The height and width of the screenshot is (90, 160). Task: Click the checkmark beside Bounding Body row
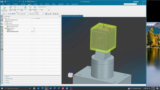tap(34, 31)
